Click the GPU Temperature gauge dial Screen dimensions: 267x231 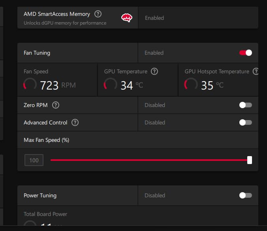(x=111, y=84)
